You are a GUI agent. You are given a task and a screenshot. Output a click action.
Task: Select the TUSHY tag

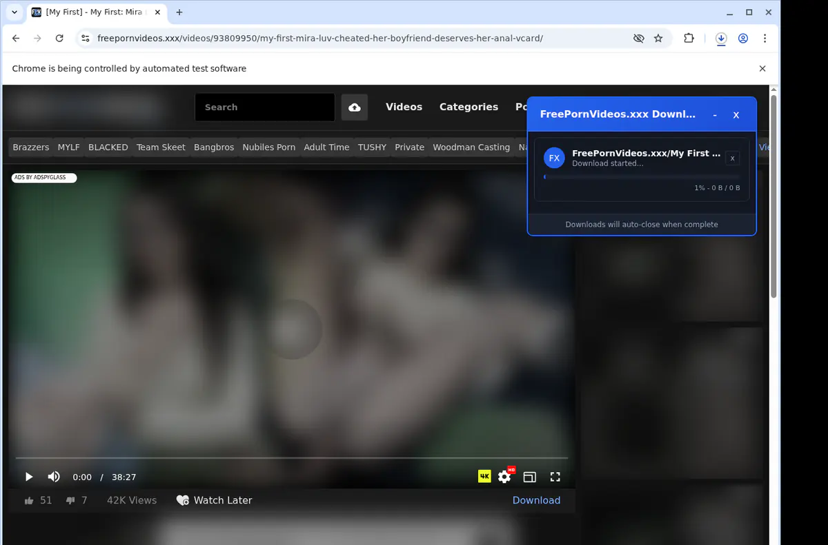[x=372, y=147]
